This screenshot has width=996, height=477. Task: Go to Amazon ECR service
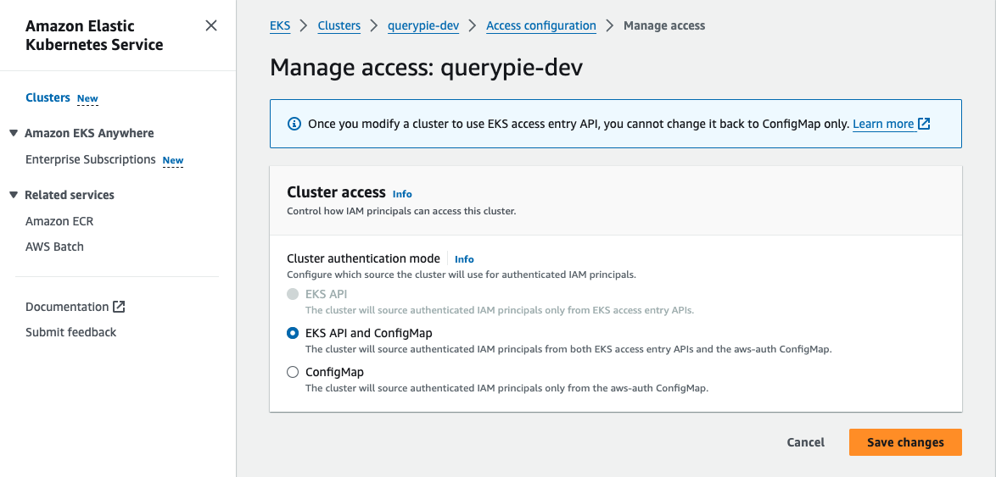[59, 221]
